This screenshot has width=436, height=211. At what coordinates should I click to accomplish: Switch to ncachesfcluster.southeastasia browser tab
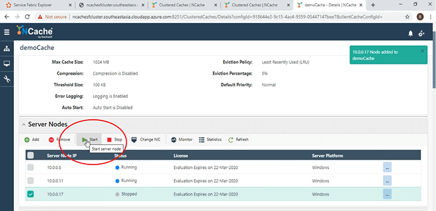[x=111, y=5]
